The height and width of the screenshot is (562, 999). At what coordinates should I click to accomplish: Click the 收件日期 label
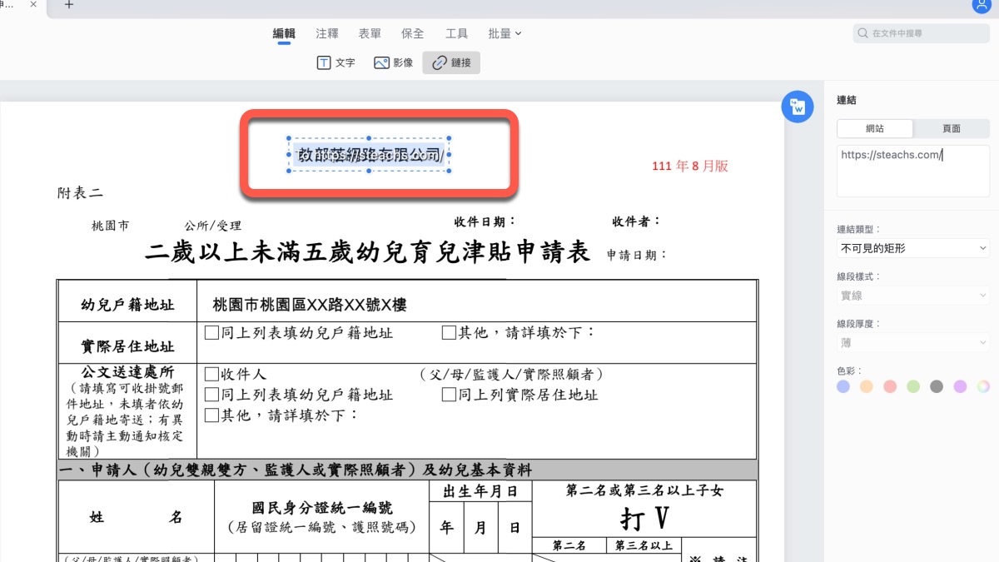[485, 221]
